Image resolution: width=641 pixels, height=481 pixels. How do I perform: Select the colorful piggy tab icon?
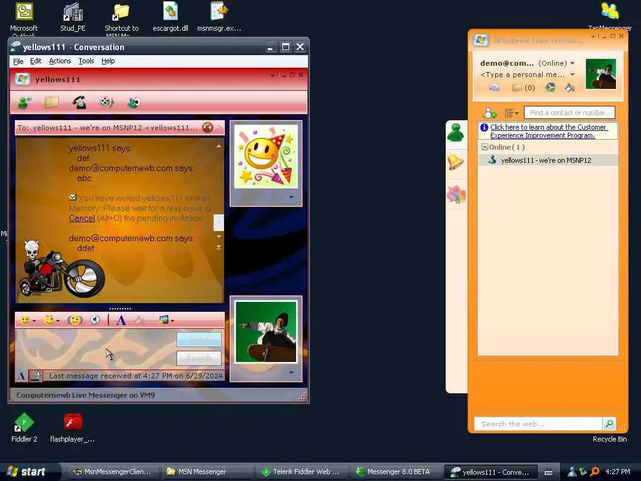(456, 194)
